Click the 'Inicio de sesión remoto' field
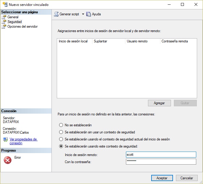The width and height of the screenshot is (203, 184). click(161, 155)
